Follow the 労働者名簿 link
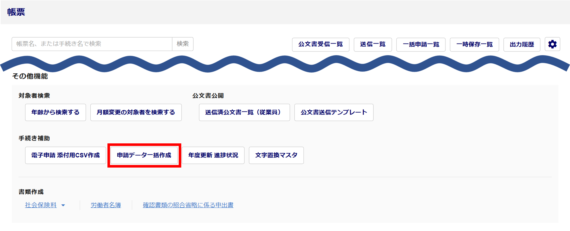Image resolution: width=570 pixels, height=231 pixels. 106,205
